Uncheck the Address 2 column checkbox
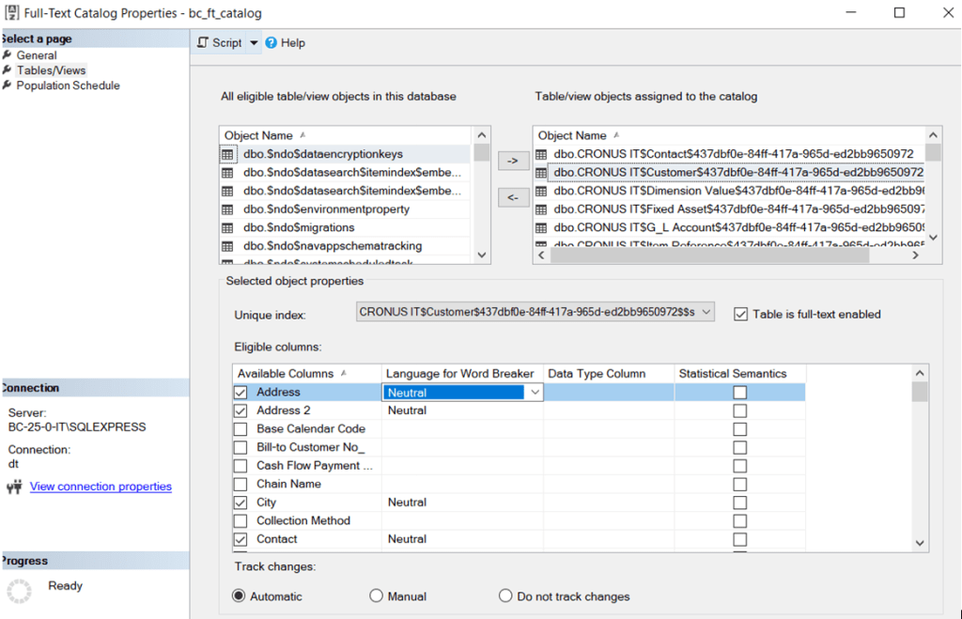The image size is (962, 619). tap(240, 410)
